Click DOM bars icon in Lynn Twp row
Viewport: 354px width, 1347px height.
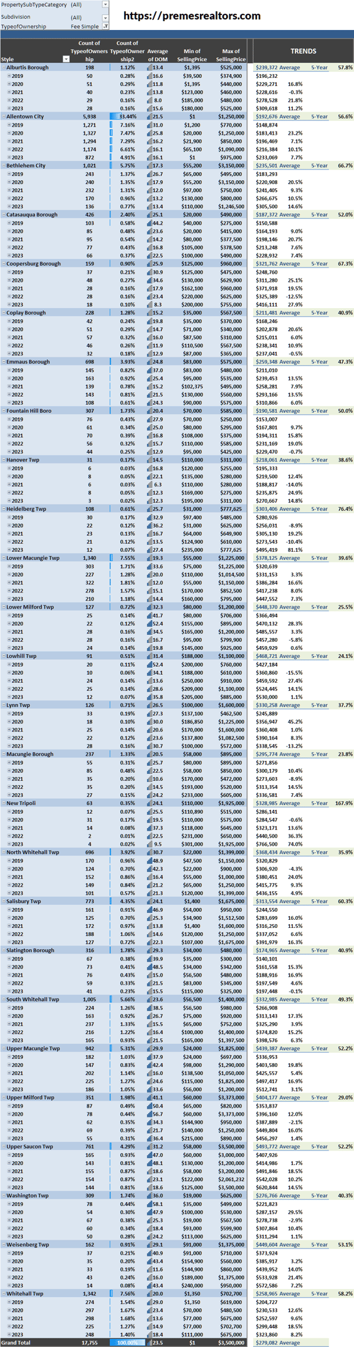click(x=150, y=705)
